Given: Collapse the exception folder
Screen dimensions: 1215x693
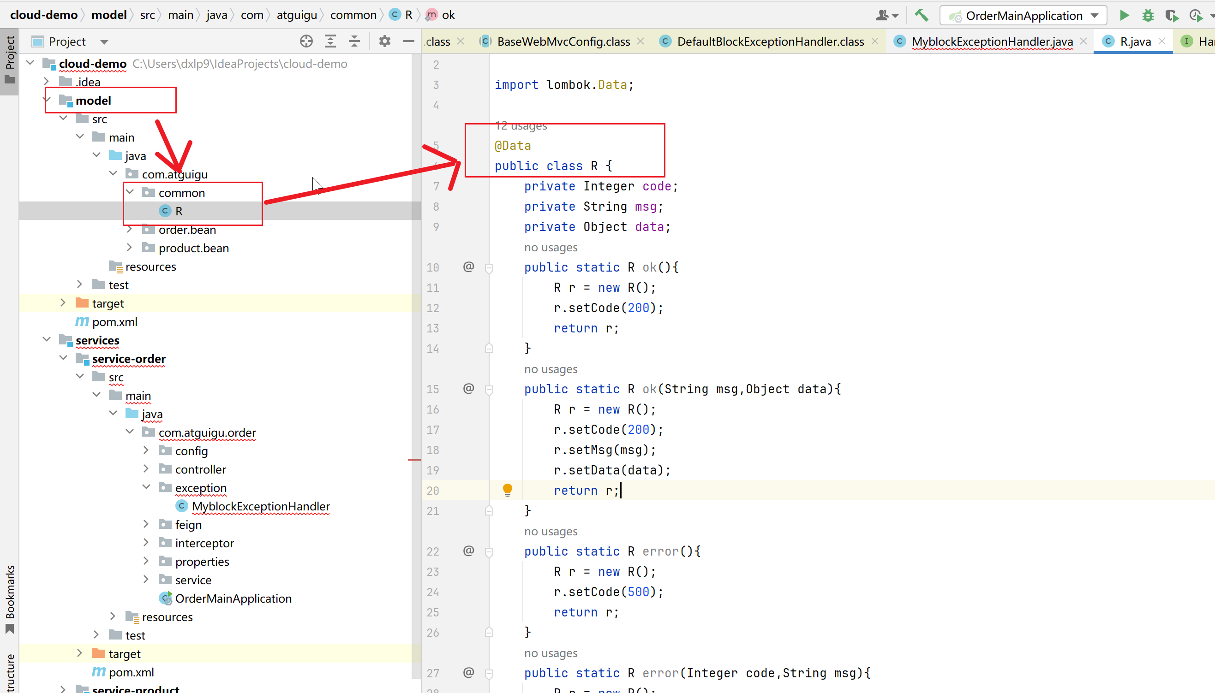Looking at the screenshot, I should pyautogui.click(x=146, y=487).
